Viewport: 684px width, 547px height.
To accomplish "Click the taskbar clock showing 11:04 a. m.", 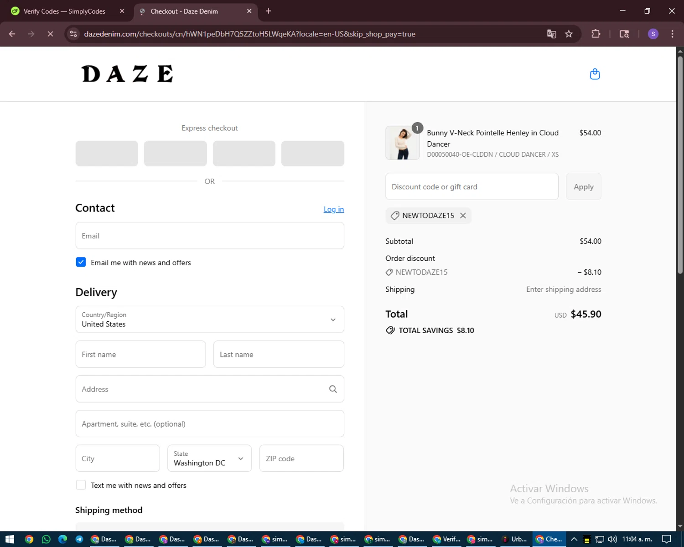I will click(x=637, y=539).
